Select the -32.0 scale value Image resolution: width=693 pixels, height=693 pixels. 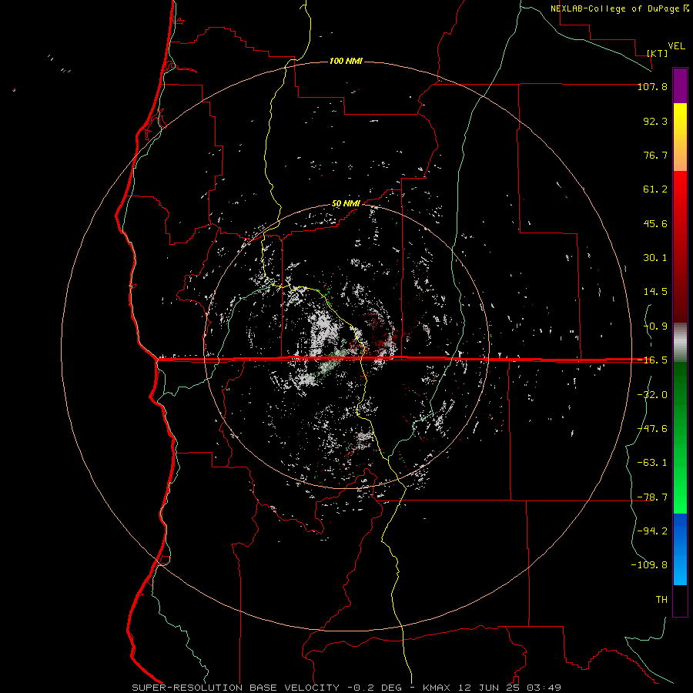(x=652, y=395)
